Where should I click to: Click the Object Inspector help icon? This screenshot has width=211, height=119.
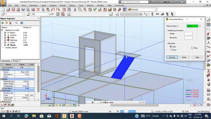(x=22, y=23)
